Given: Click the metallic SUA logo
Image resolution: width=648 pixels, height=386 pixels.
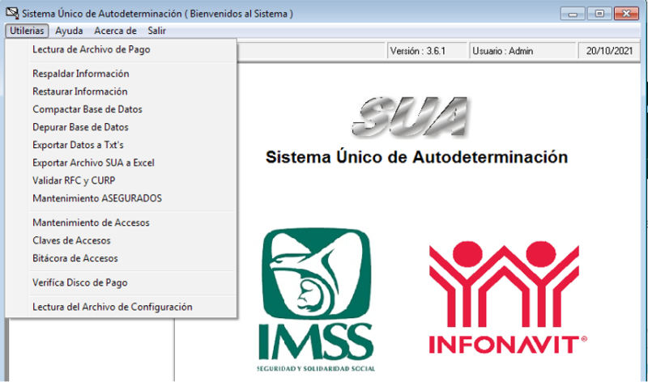Looking at the screenshot, I should (x=411, y=117).
